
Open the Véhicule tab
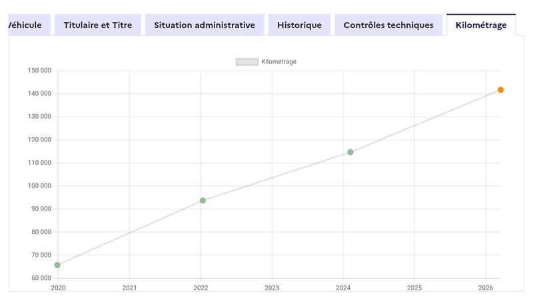click(29, 25)
